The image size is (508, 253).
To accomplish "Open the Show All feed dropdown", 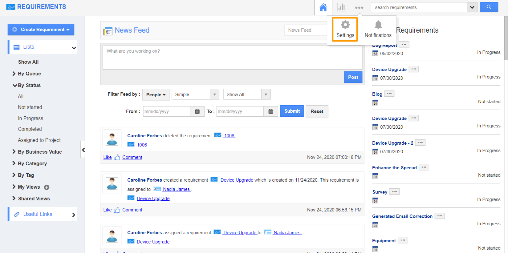I will click(247, 94).
